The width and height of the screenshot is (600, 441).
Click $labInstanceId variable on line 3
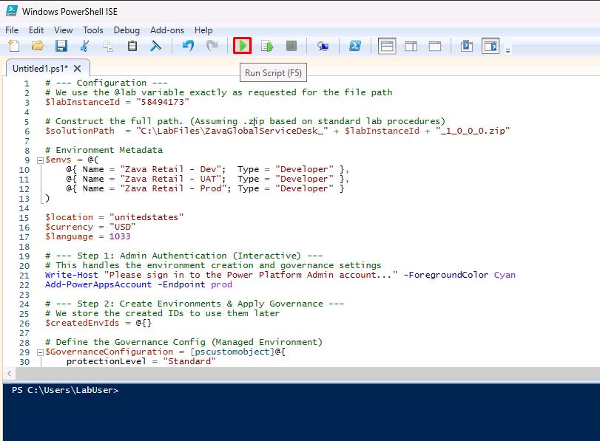pos(82,102)
